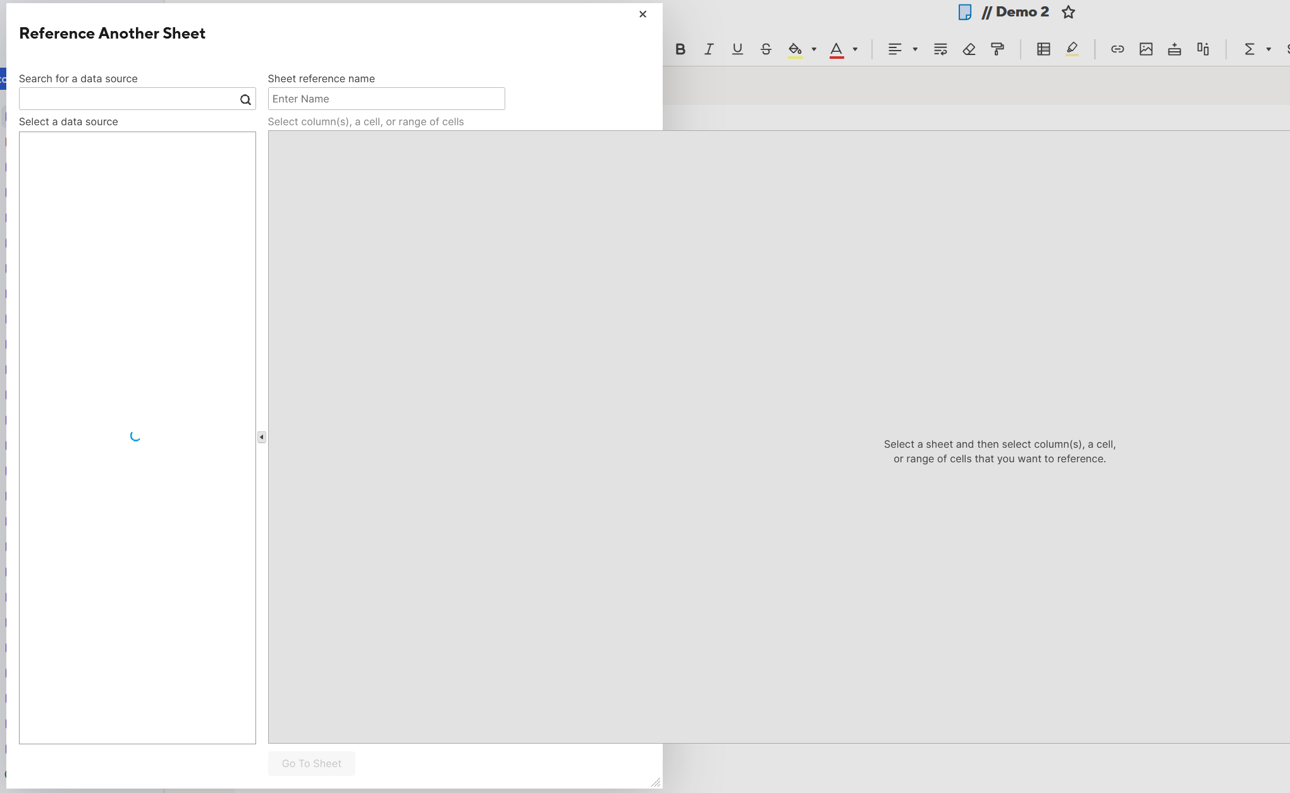The image size is (1290, 793).
Task: Open horizontal alignment dropdown arrow
Action: tap(915, 49)
